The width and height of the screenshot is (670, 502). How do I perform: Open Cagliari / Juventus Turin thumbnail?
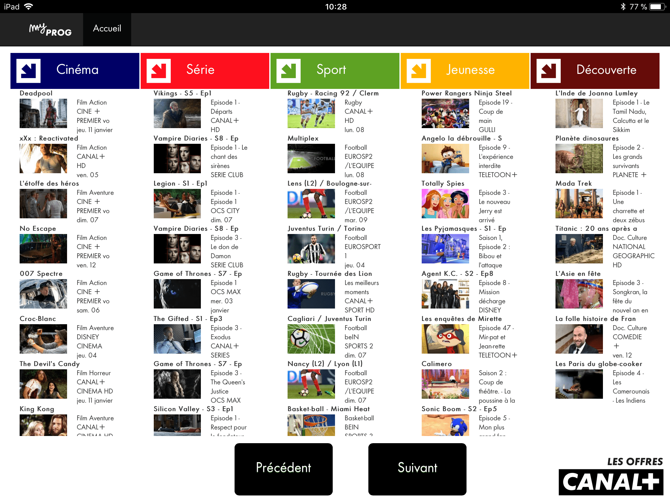pyautogui.click(x=311, y=339)
